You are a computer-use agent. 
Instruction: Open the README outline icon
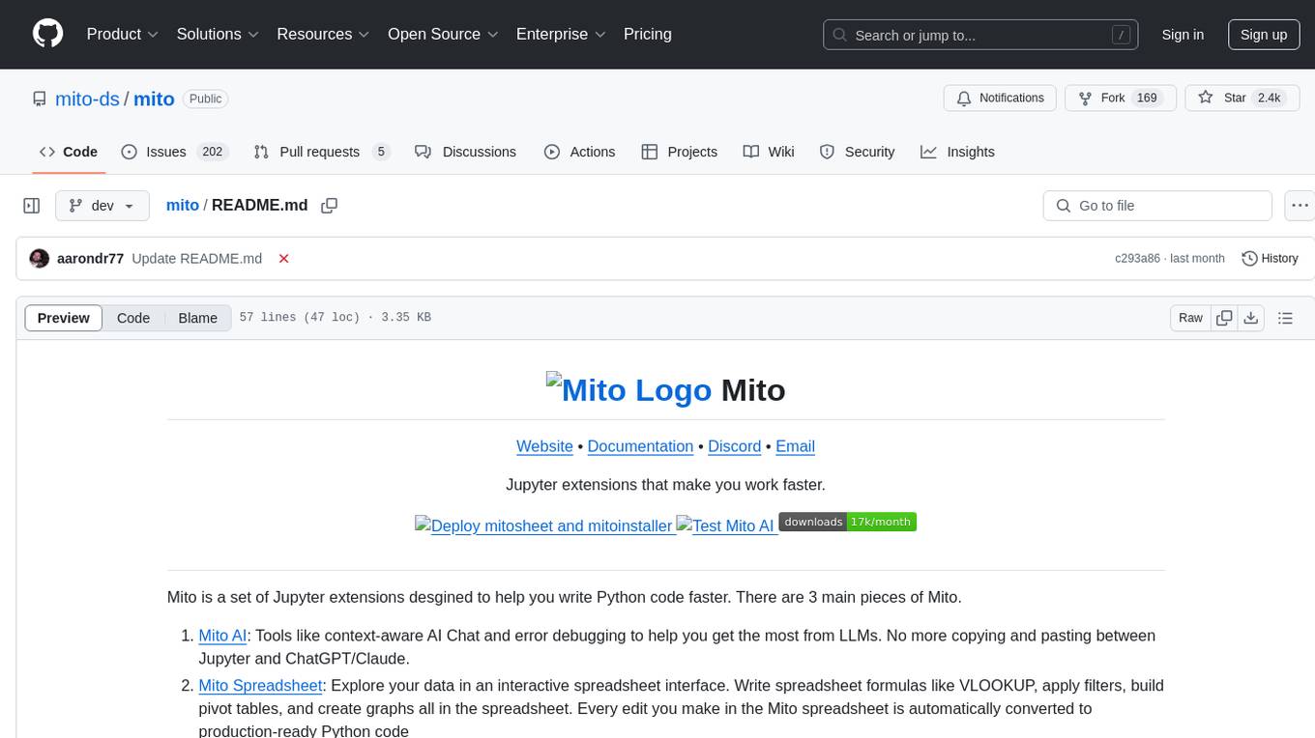tap(1285, 318)
